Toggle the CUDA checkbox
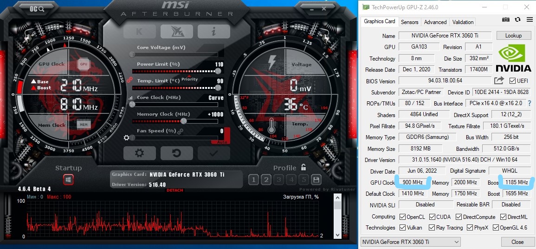 432,217
